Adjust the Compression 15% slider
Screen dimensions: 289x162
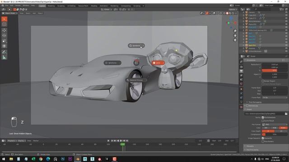click(275, 135)
